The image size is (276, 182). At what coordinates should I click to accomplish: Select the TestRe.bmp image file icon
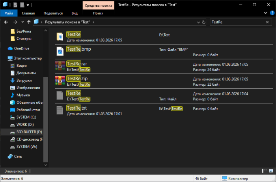point(60,51)
